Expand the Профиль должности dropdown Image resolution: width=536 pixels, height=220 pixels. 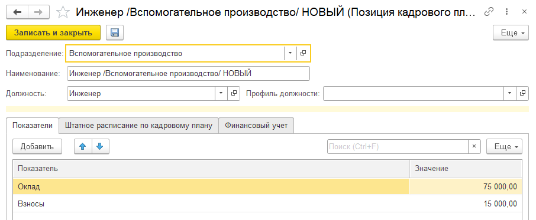point(510,93)
